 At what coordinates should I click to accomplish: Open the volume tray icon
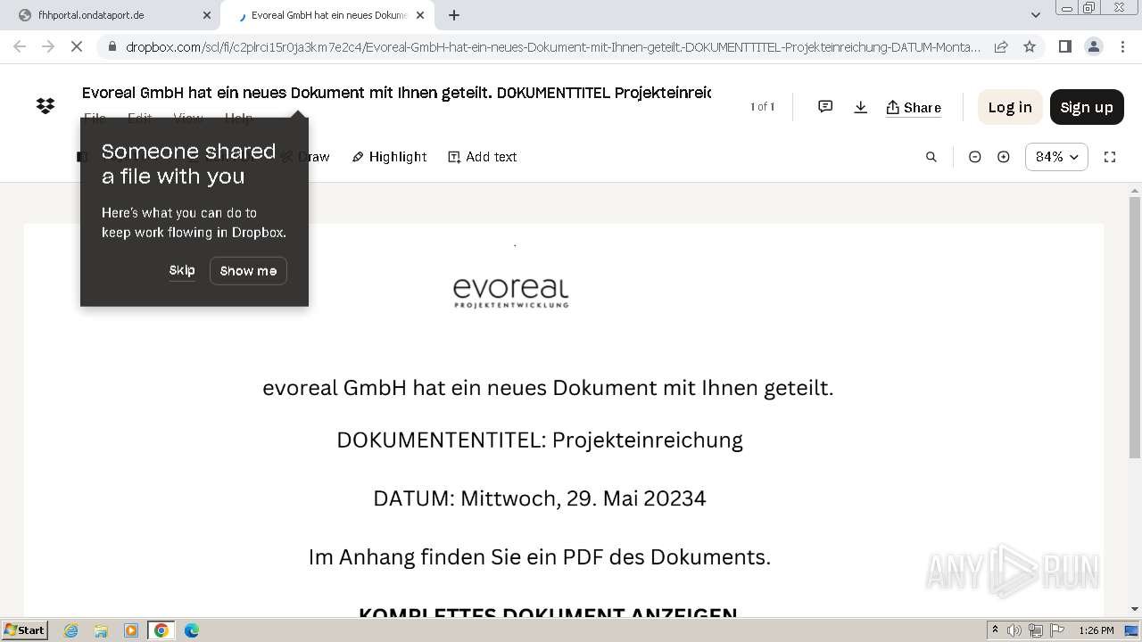(x=1014, y=630)
